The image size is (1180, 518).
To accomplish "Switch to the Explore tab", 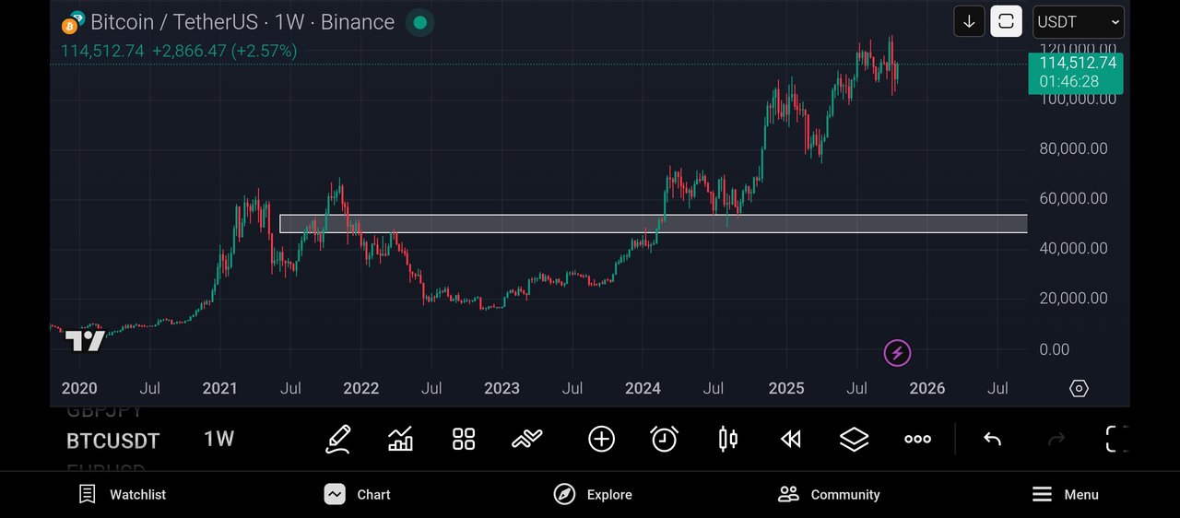I will (593, 495).
